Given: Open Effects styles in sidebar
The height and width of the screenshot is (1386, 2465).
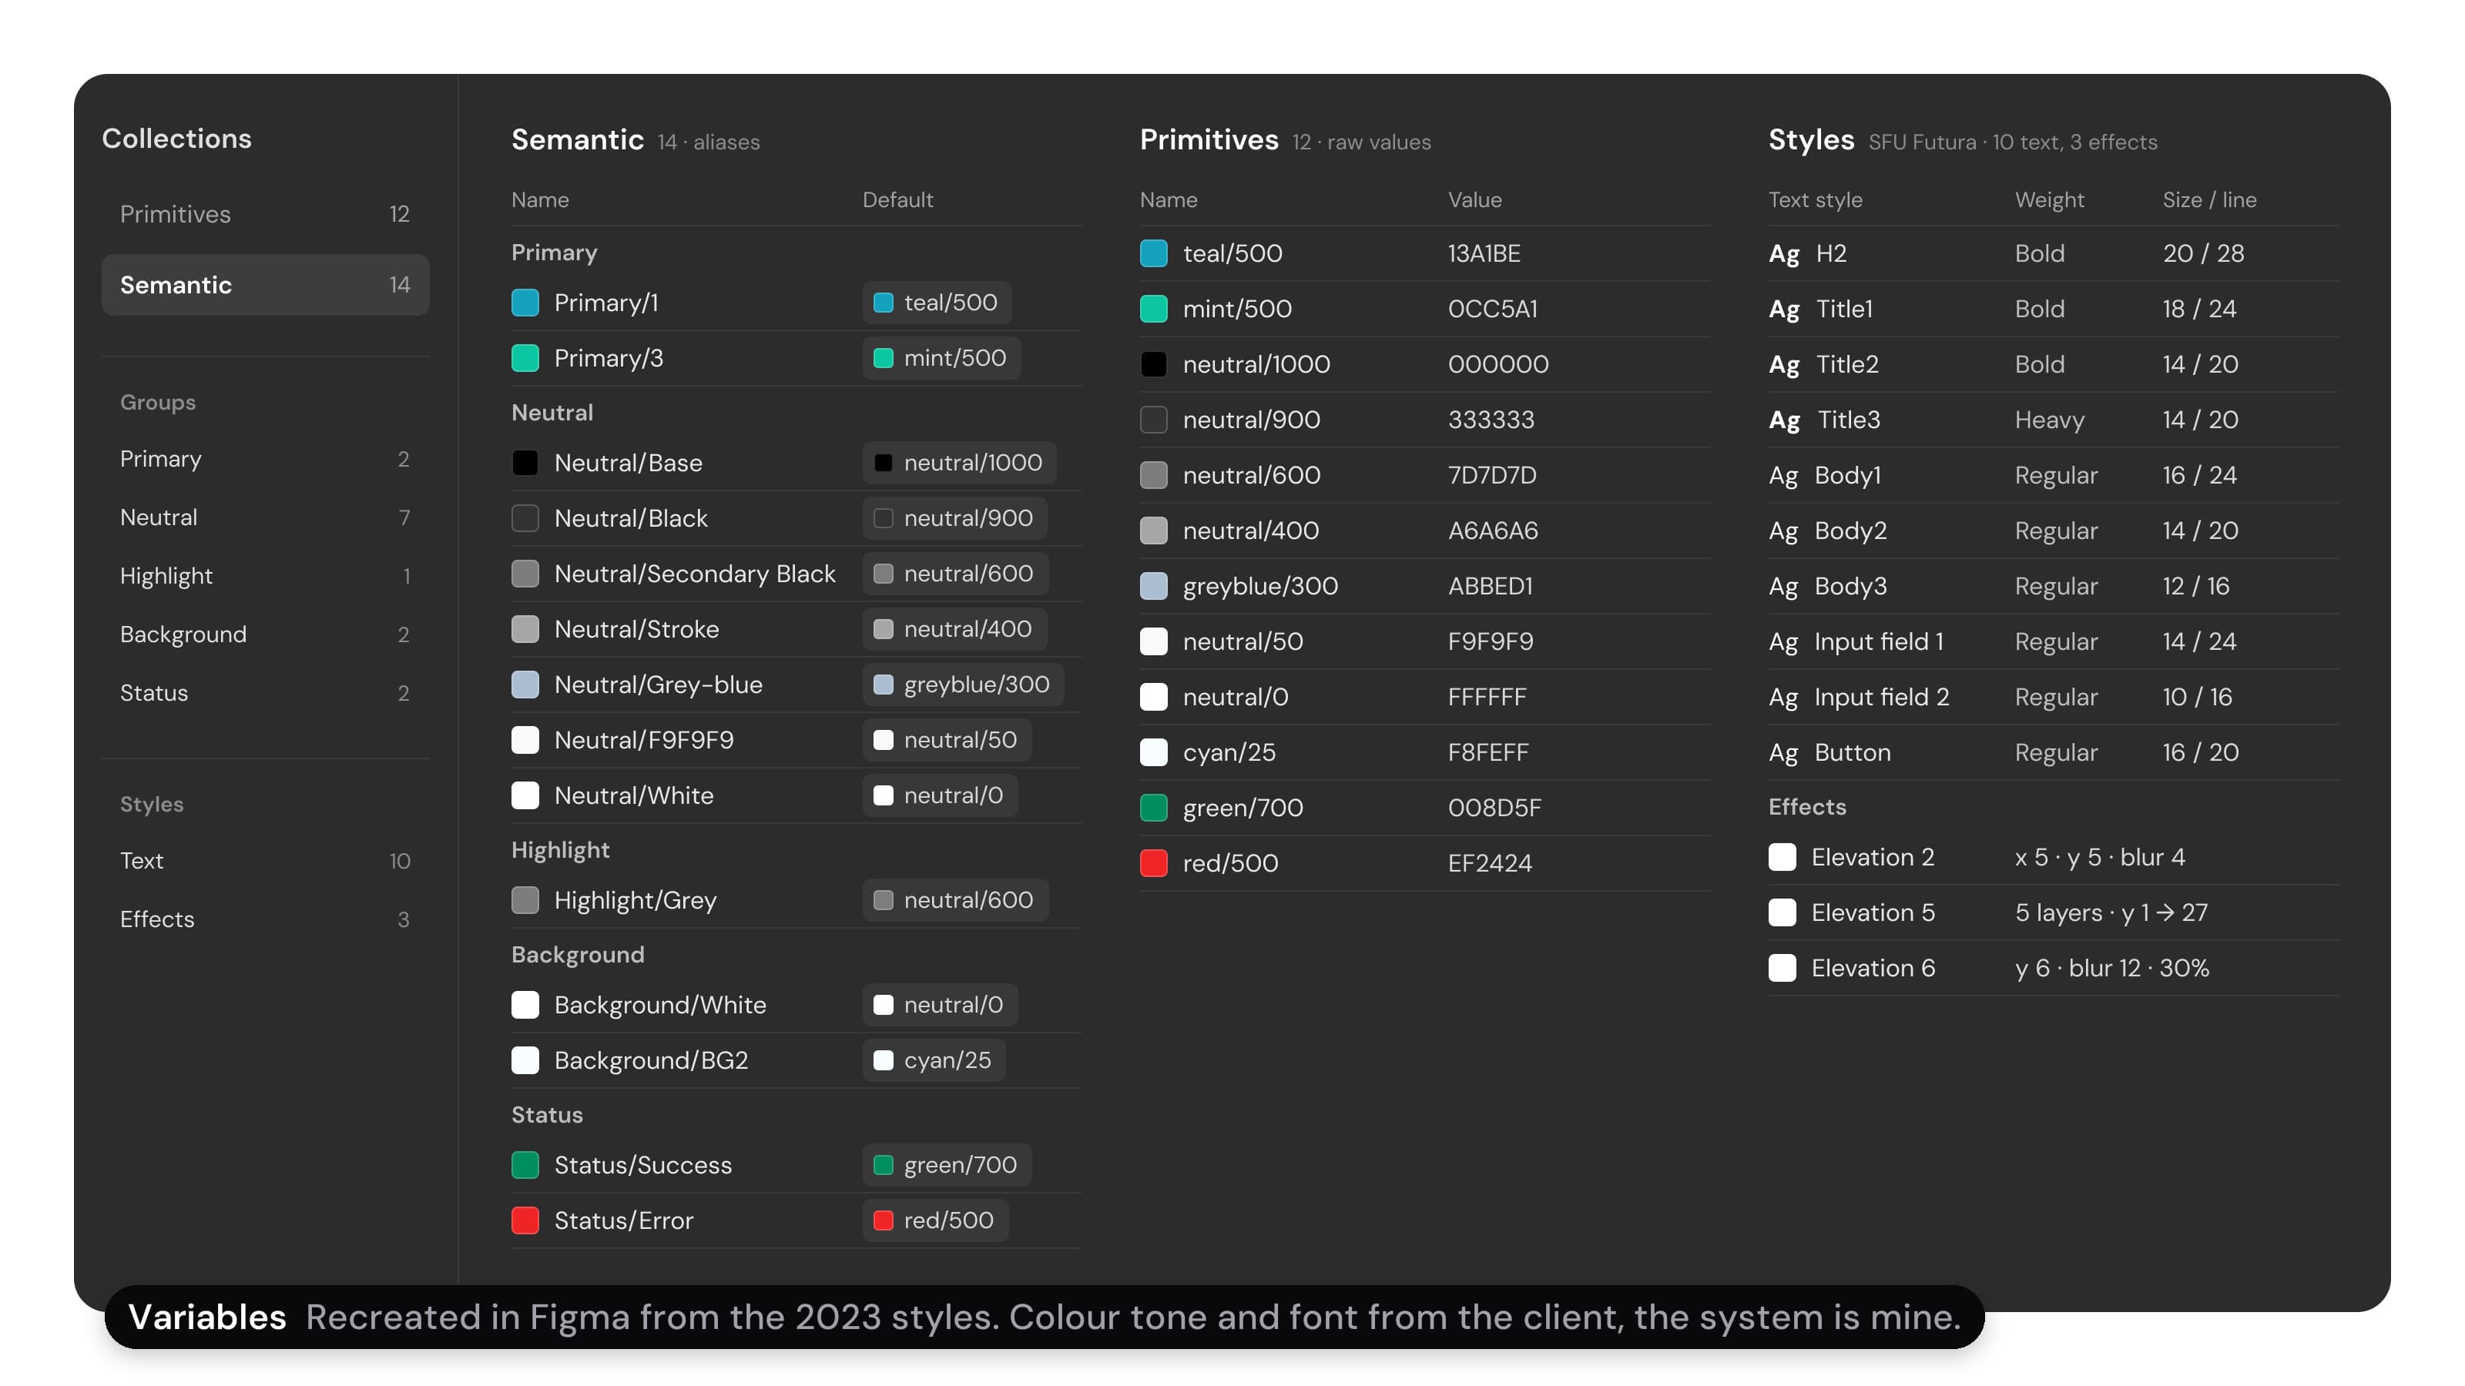Looking at the screenshot, I should (265, 919).
